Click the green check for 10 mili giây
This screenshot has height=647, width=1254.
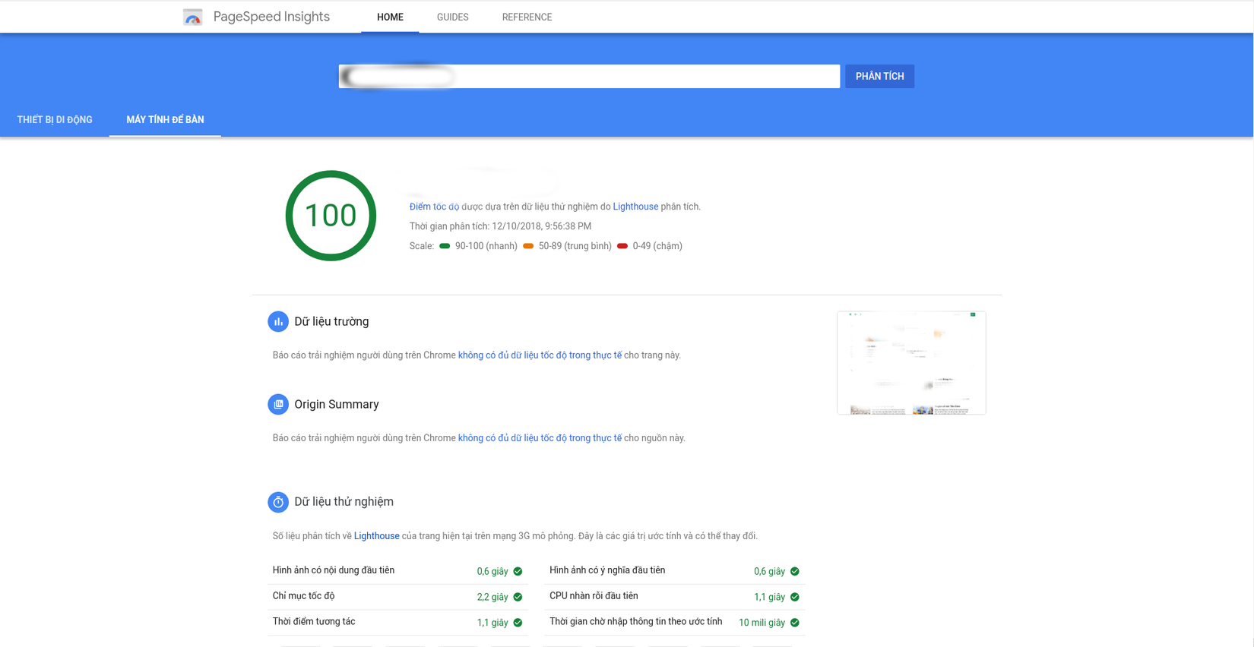[x=794, y=623]
